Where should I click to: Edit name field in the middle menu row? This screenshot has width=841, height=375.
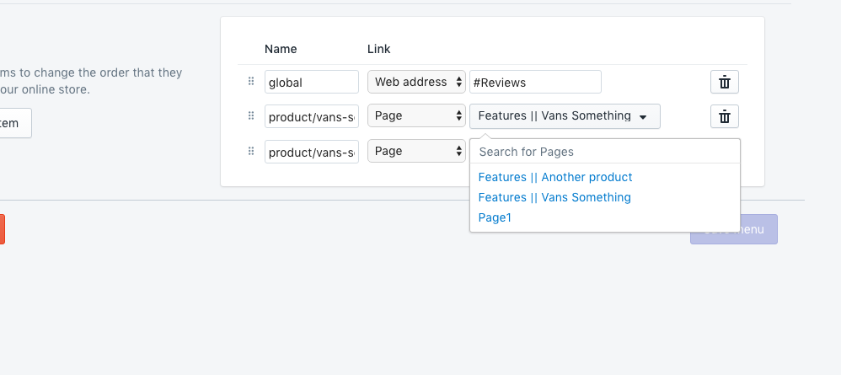[312, 116]
